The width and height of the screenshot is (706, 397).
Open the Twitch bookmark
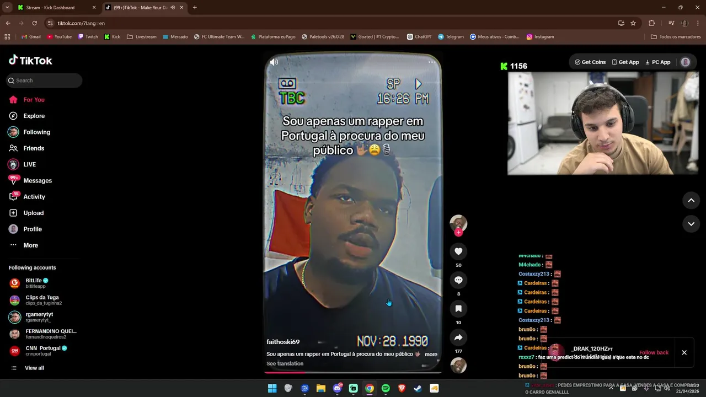coord(88,37)
